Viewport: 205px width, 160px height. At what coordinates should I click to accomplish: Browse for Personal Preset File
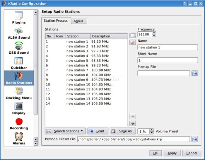pos(194,139)
